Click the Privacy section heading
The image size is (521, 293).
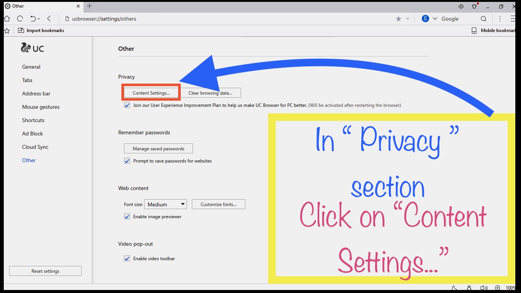[127, 77]
